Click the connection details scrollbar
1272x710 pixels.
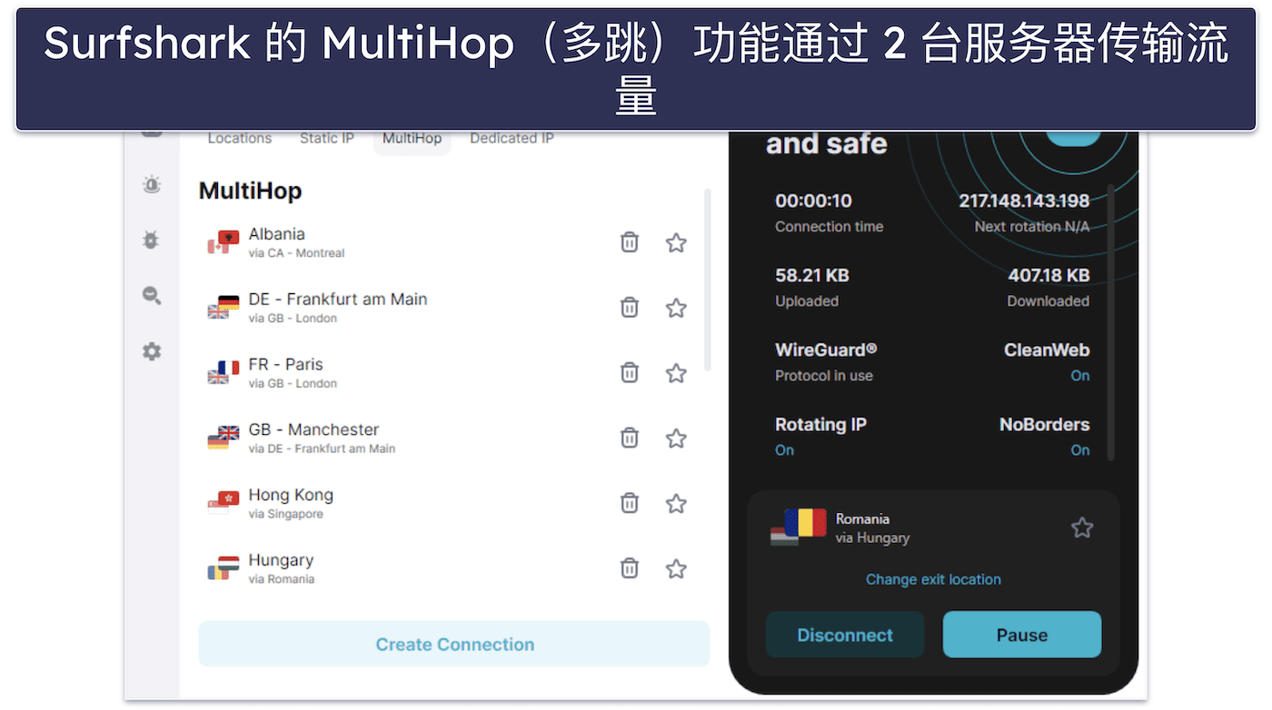click(x=1110, y=322)
